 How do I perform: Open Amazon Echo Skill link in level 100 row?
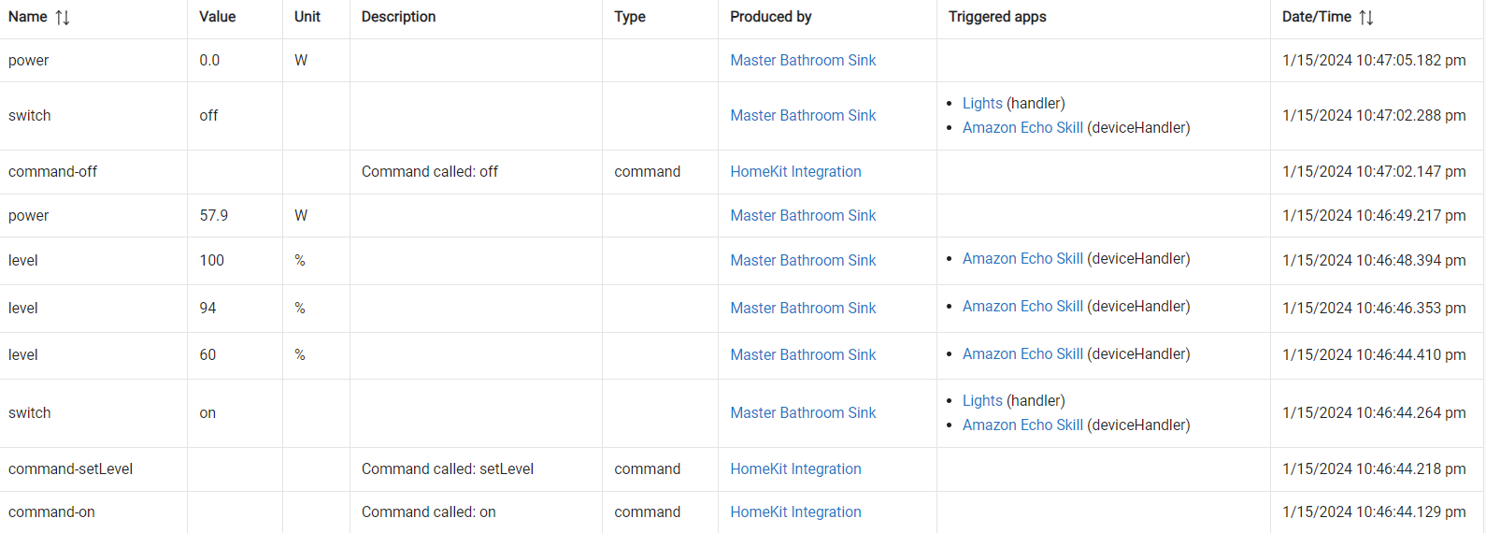[1022, 258]
